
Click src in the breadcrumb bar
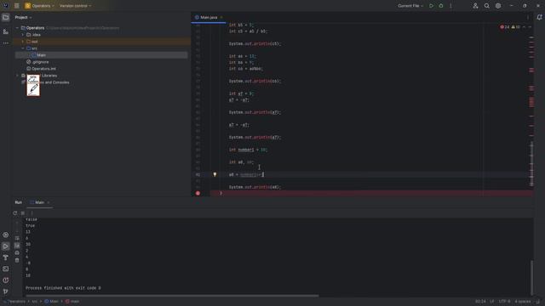point(35,302)
